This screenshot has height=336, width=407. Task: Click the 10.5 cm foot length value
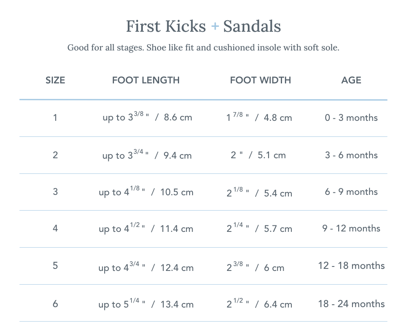177,192
